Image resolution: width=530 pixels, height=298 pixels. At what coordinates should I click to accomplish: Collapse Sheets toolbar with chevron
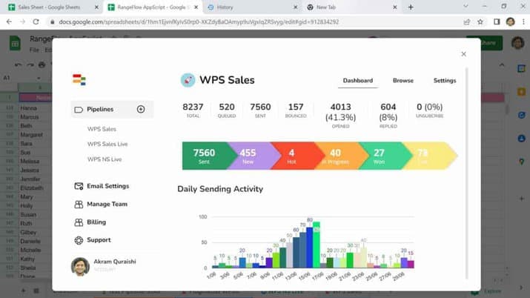coord(502,64)
